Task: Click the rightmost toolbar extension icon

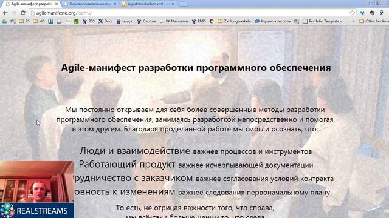Action: [381, 13]
